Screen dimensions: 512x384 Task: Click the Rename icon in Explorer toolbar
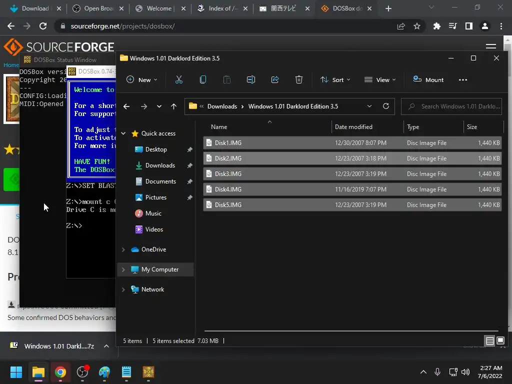[x=251, y=79]
